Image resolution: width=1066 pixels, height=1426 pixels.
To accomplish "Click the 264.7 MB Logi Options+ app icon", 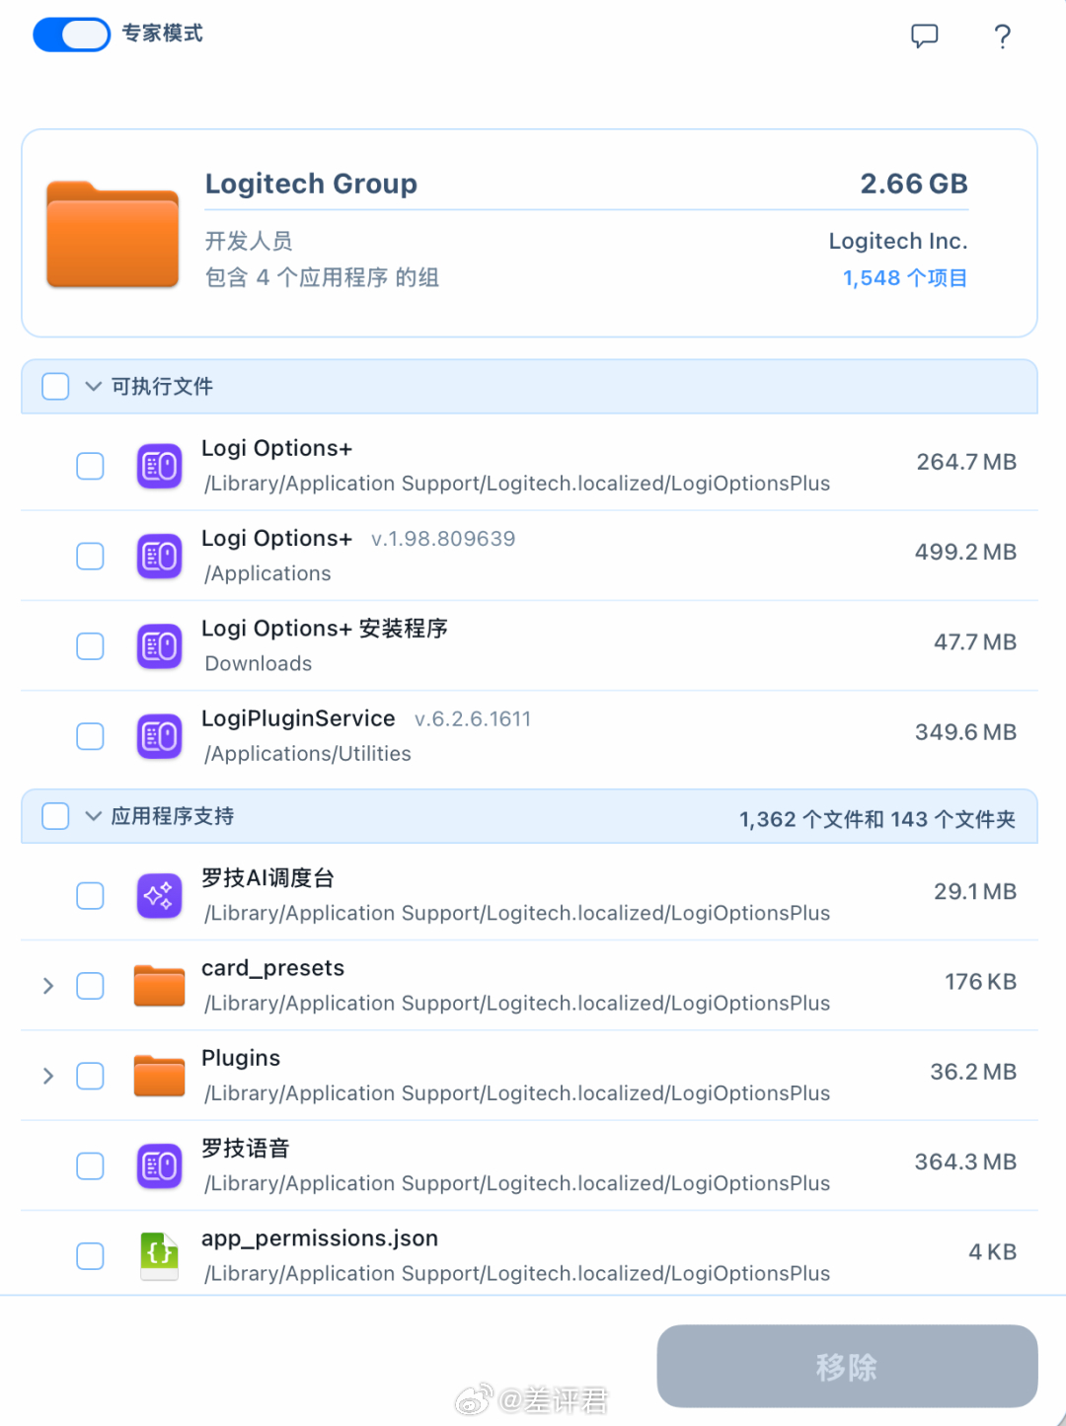I will 159,466.
